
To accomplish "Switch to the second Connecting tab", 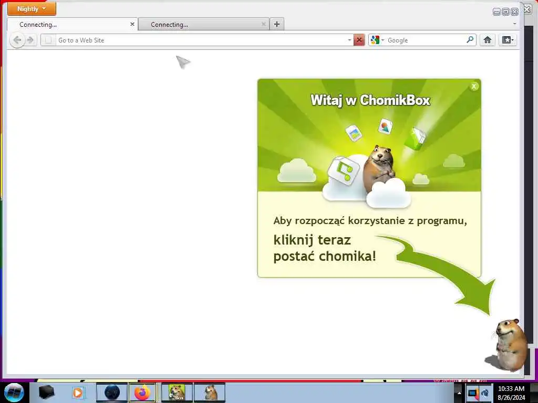I will click(x=203, y=24).
